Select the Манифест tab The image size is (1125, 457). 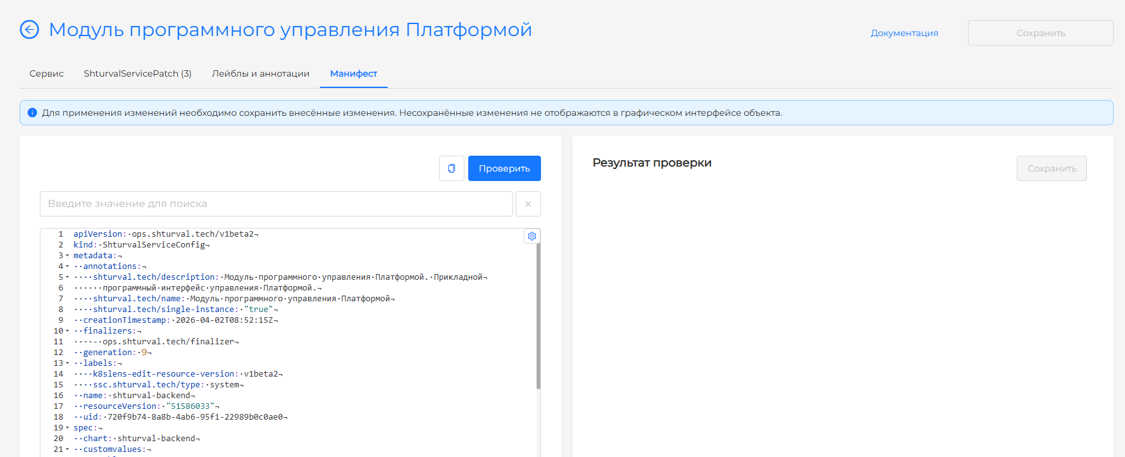(354, 73)
